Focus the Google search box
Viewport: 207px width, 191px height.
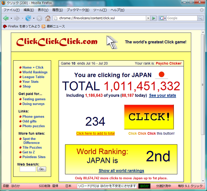click(182, 18)
